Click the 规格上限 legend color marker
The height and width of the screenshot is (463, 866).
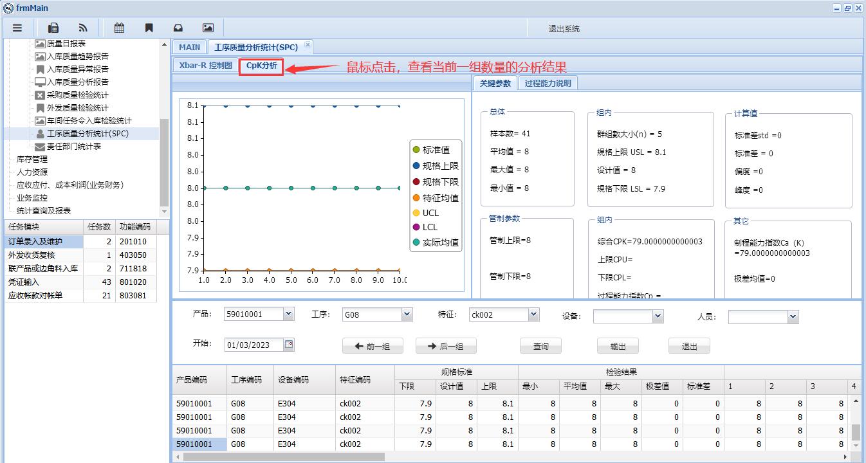tap(416, 166)
